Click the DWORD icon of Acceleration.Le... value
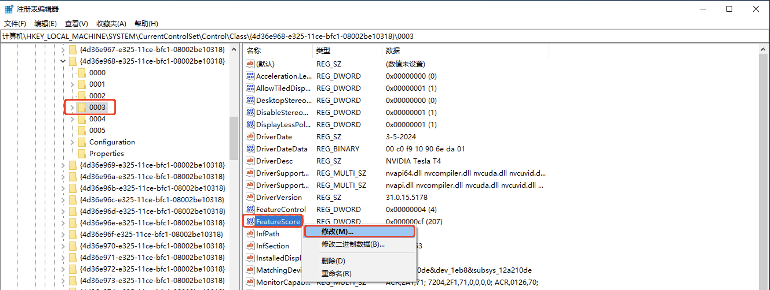This screenshot has height=290, width=770. click(250, 76)
